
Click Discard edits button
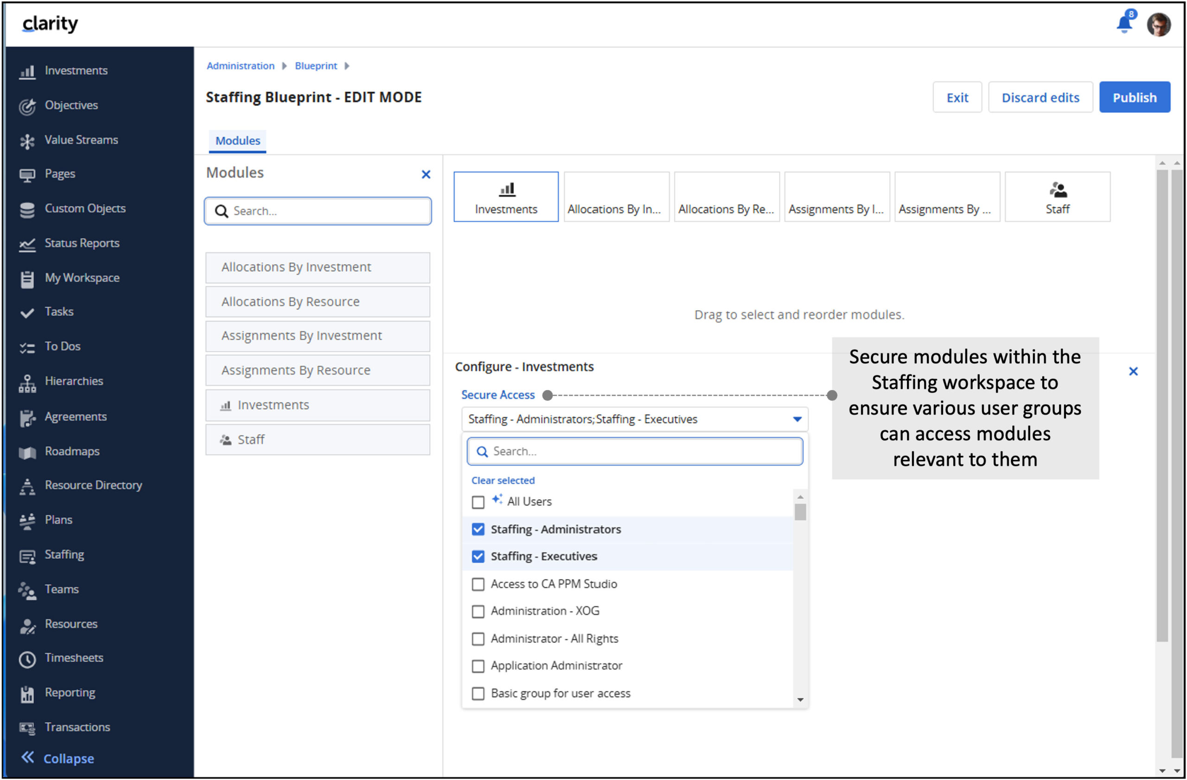point(1040,97)
